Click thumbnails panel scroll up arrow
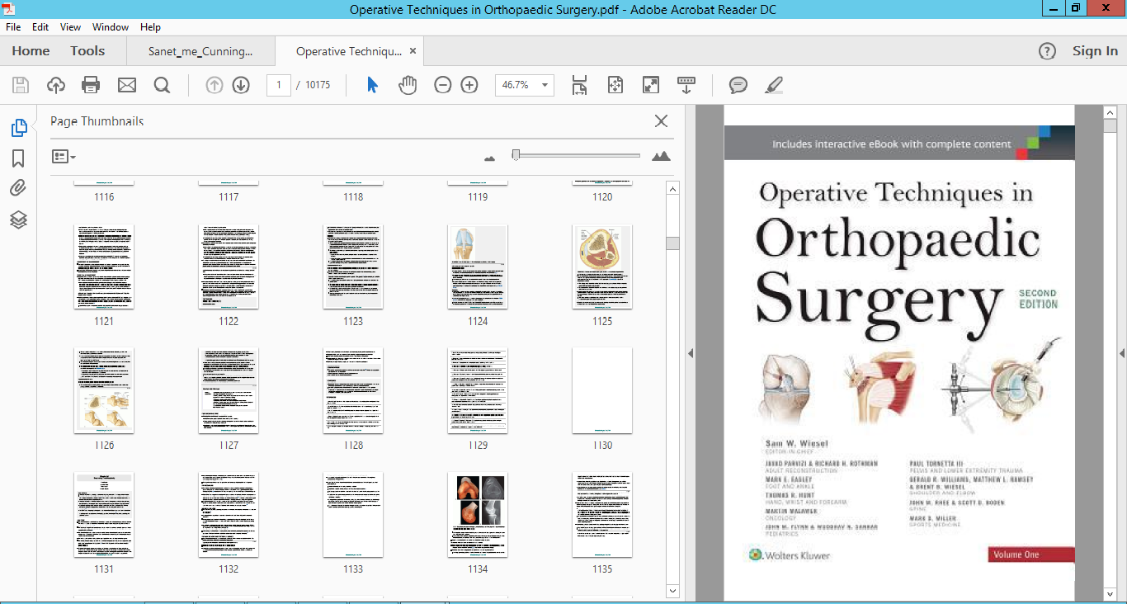Viewport: 1127px width, 604px height. click(672, 189)
